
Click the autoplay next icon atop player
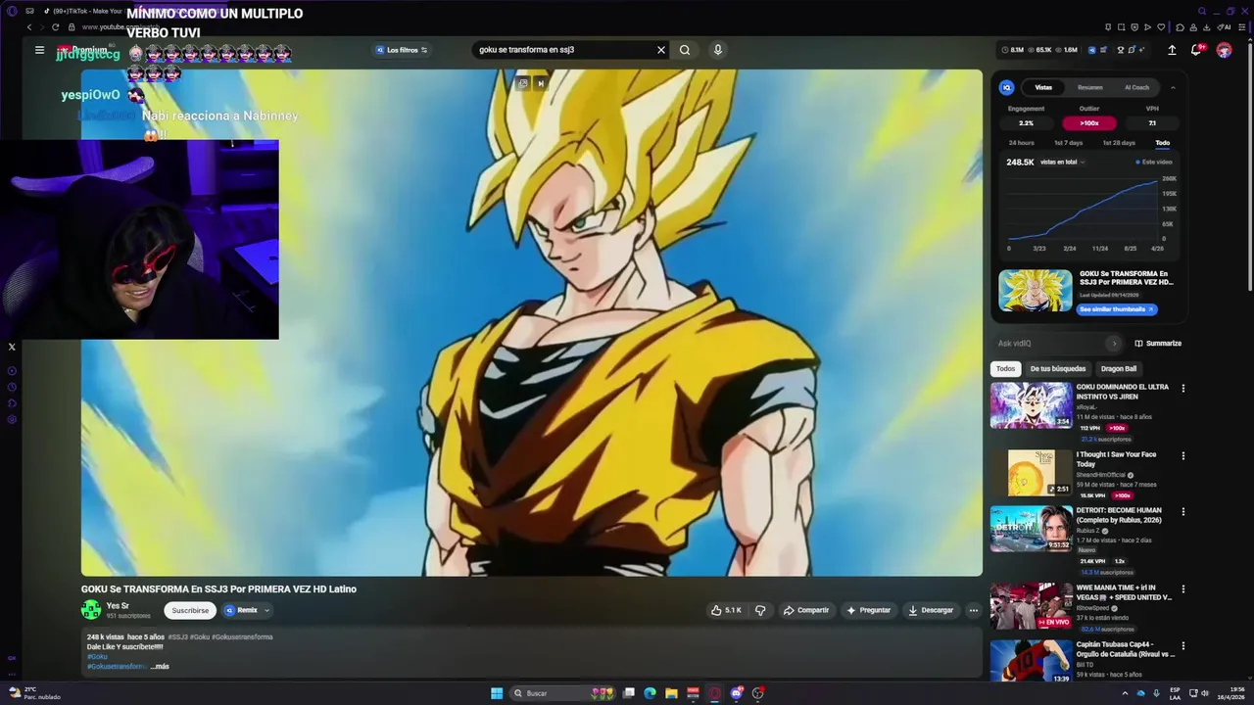(x=541, y=83)
